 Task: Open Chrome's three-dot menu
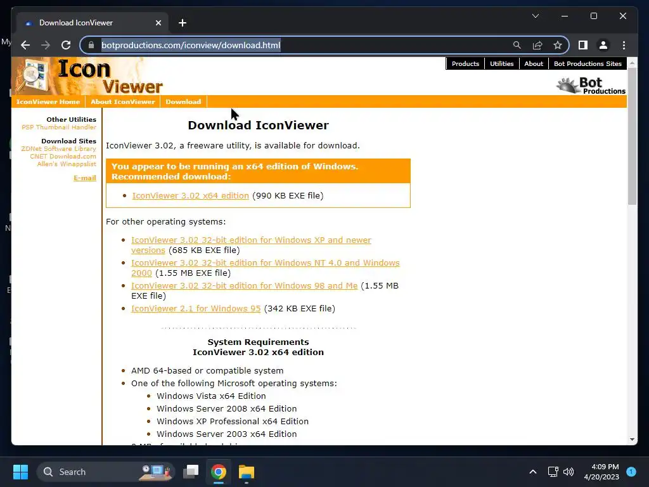coord(624,45)
